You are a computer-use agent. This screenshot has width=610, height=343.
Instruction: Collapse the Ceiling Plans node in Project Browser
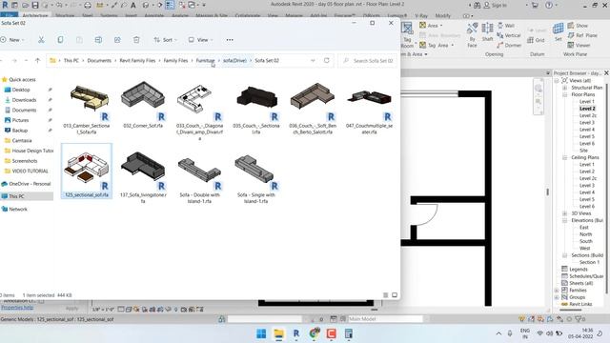point(564,157)
